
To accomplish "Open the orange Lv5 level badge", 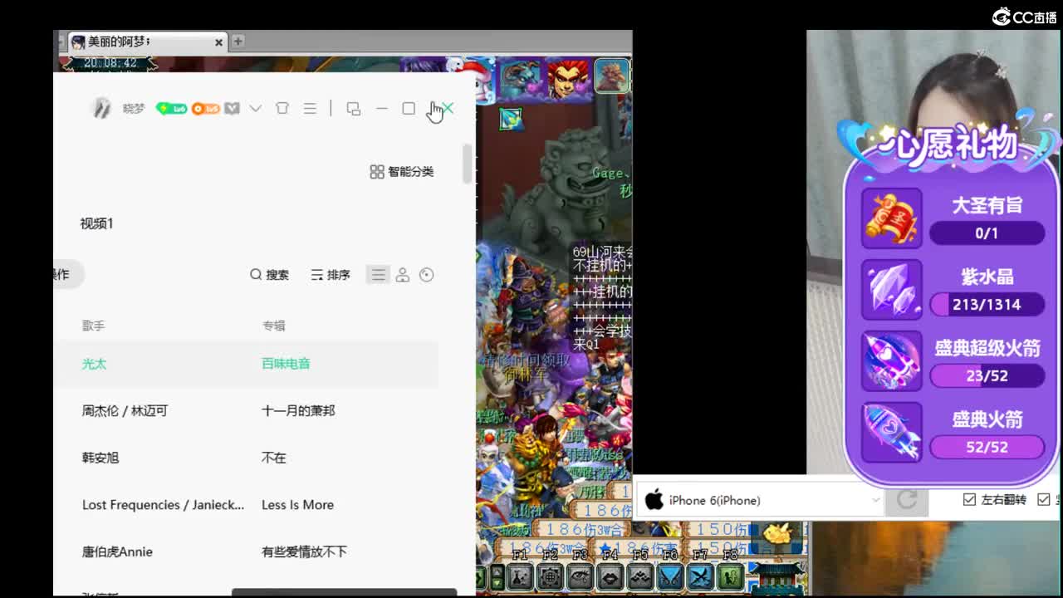I will [x=206, y=109].
